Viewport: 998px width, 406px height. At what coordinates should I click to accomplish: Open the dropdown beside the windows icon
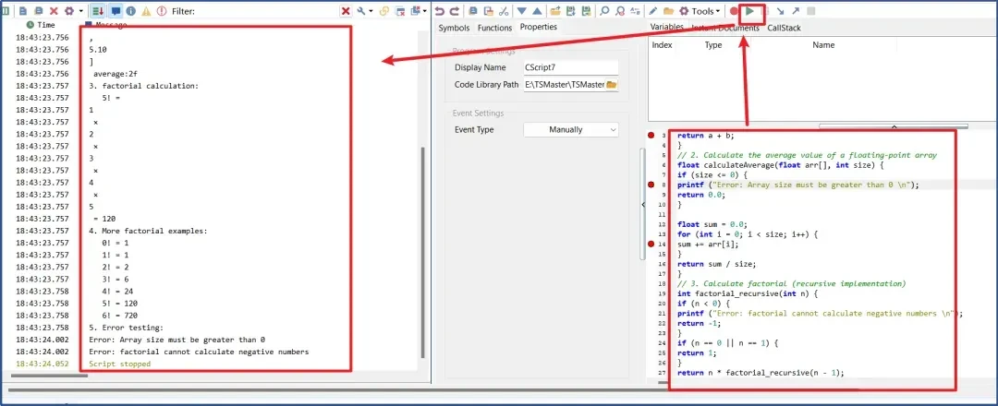click(425, 11)
